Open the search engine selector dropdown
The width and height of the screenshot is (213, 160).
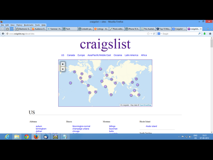pos(159,34)
